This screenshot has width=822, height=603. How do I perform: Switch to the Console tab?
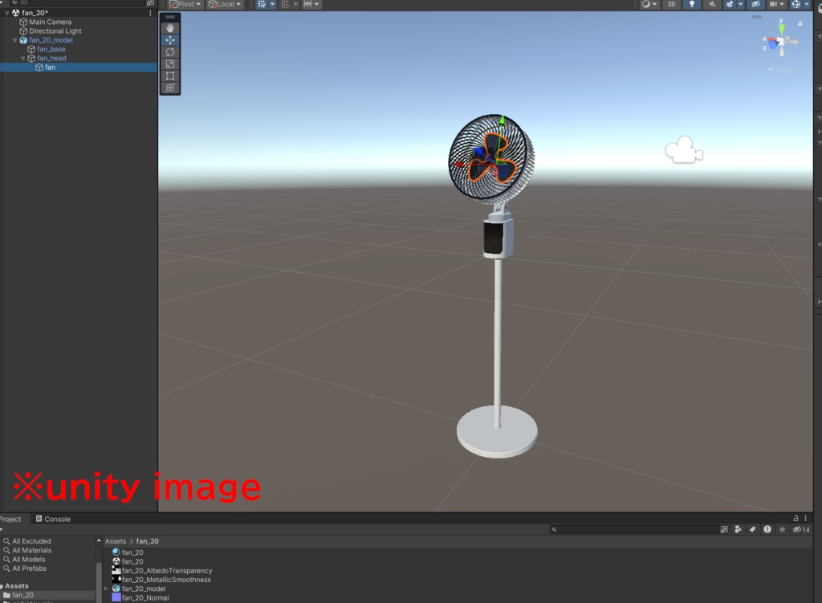(53, 519)
